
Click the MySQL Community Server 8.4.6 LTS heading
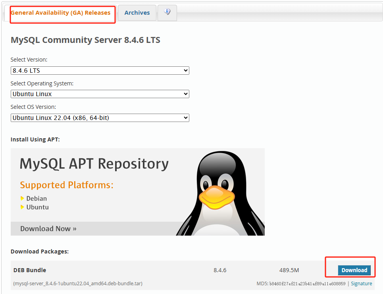click(85, 40)
